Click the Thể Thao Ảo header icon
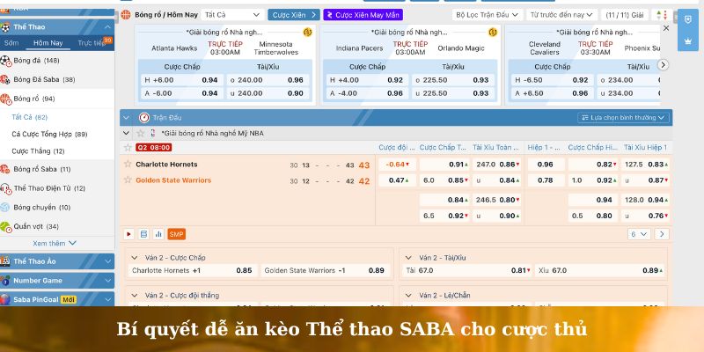The image size is (704, 352). (5, 261)
